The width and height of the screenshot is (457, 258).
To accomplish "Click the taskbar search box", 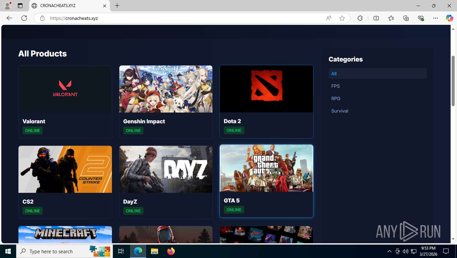I will click(64, 251).
